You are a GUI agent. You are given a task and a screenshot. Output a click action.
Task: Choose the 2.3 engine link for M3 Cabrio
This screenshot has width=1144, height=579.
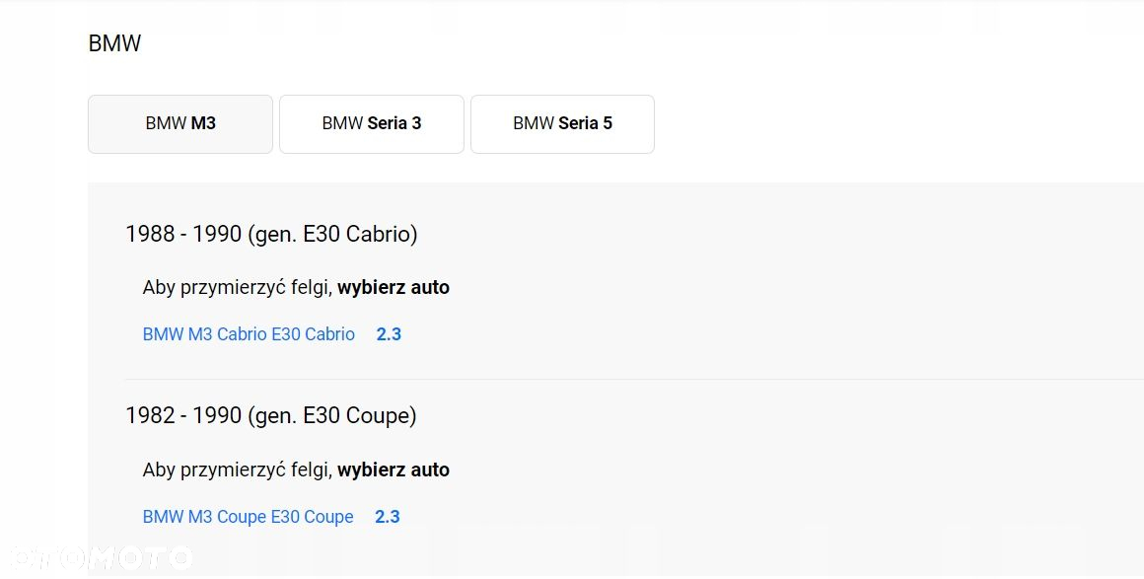389,334
